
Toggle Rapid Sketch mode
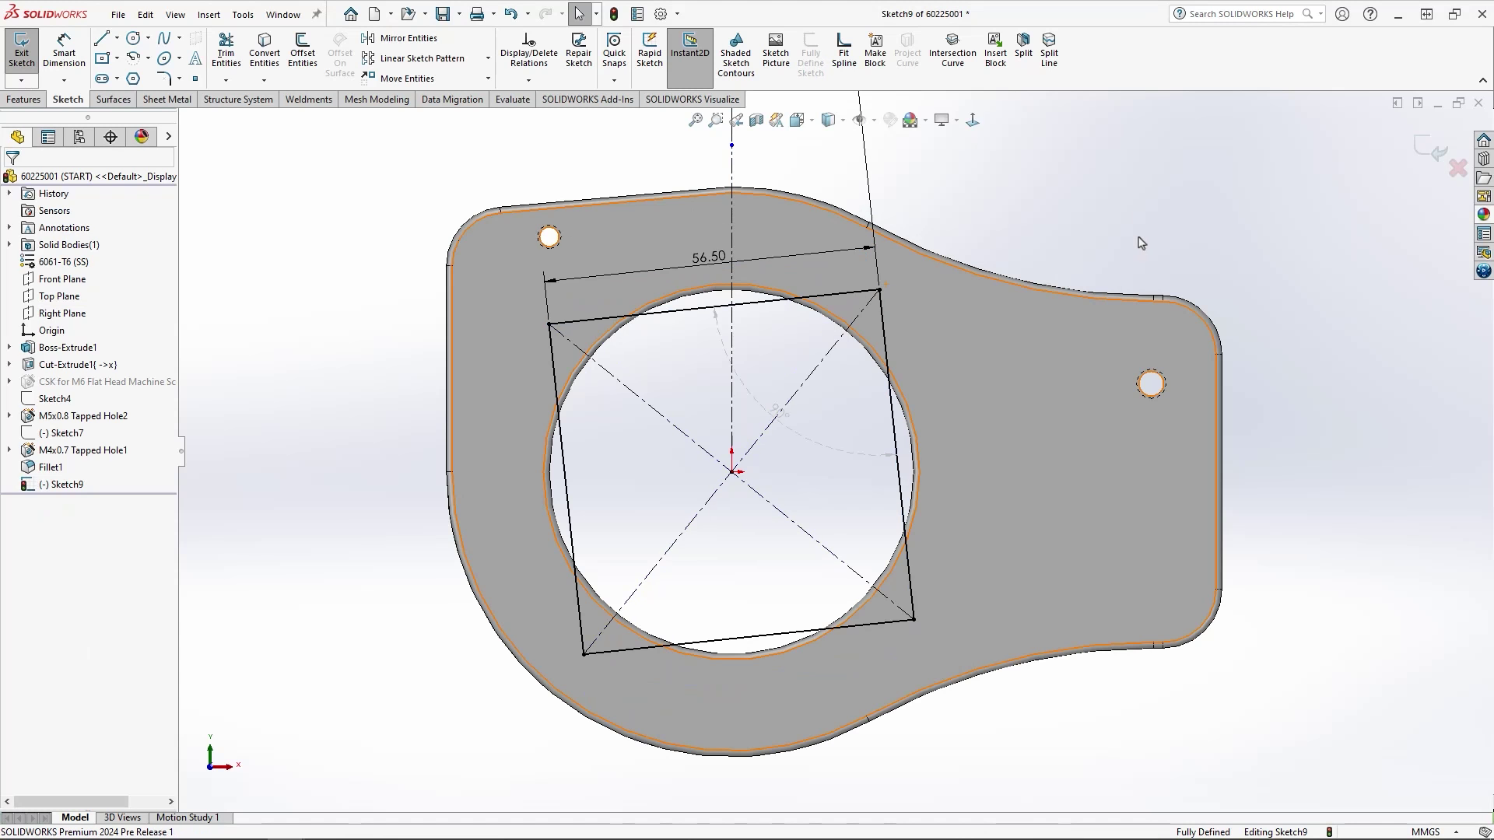[649, 50]
